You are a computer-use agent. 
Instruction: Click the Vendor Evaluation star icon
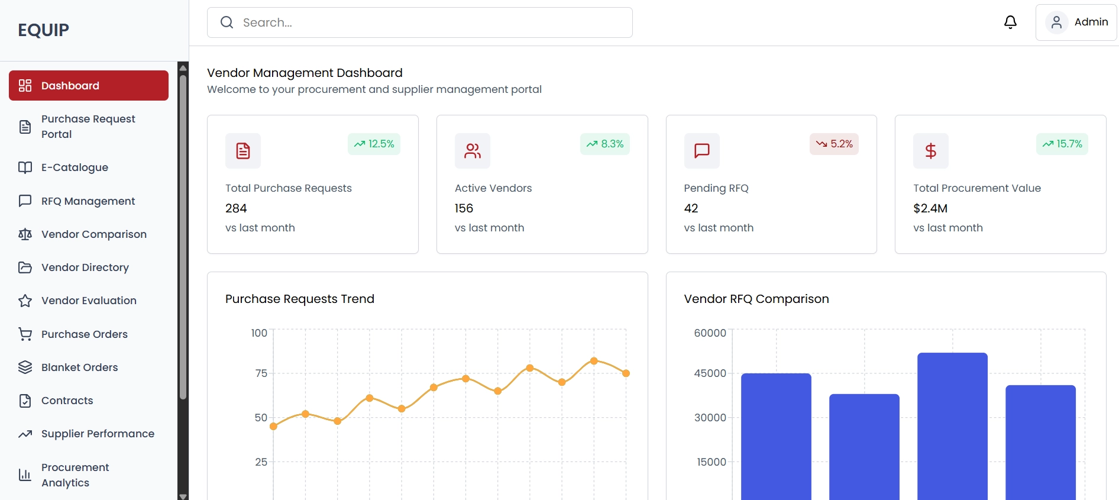(x=25, y=301)
